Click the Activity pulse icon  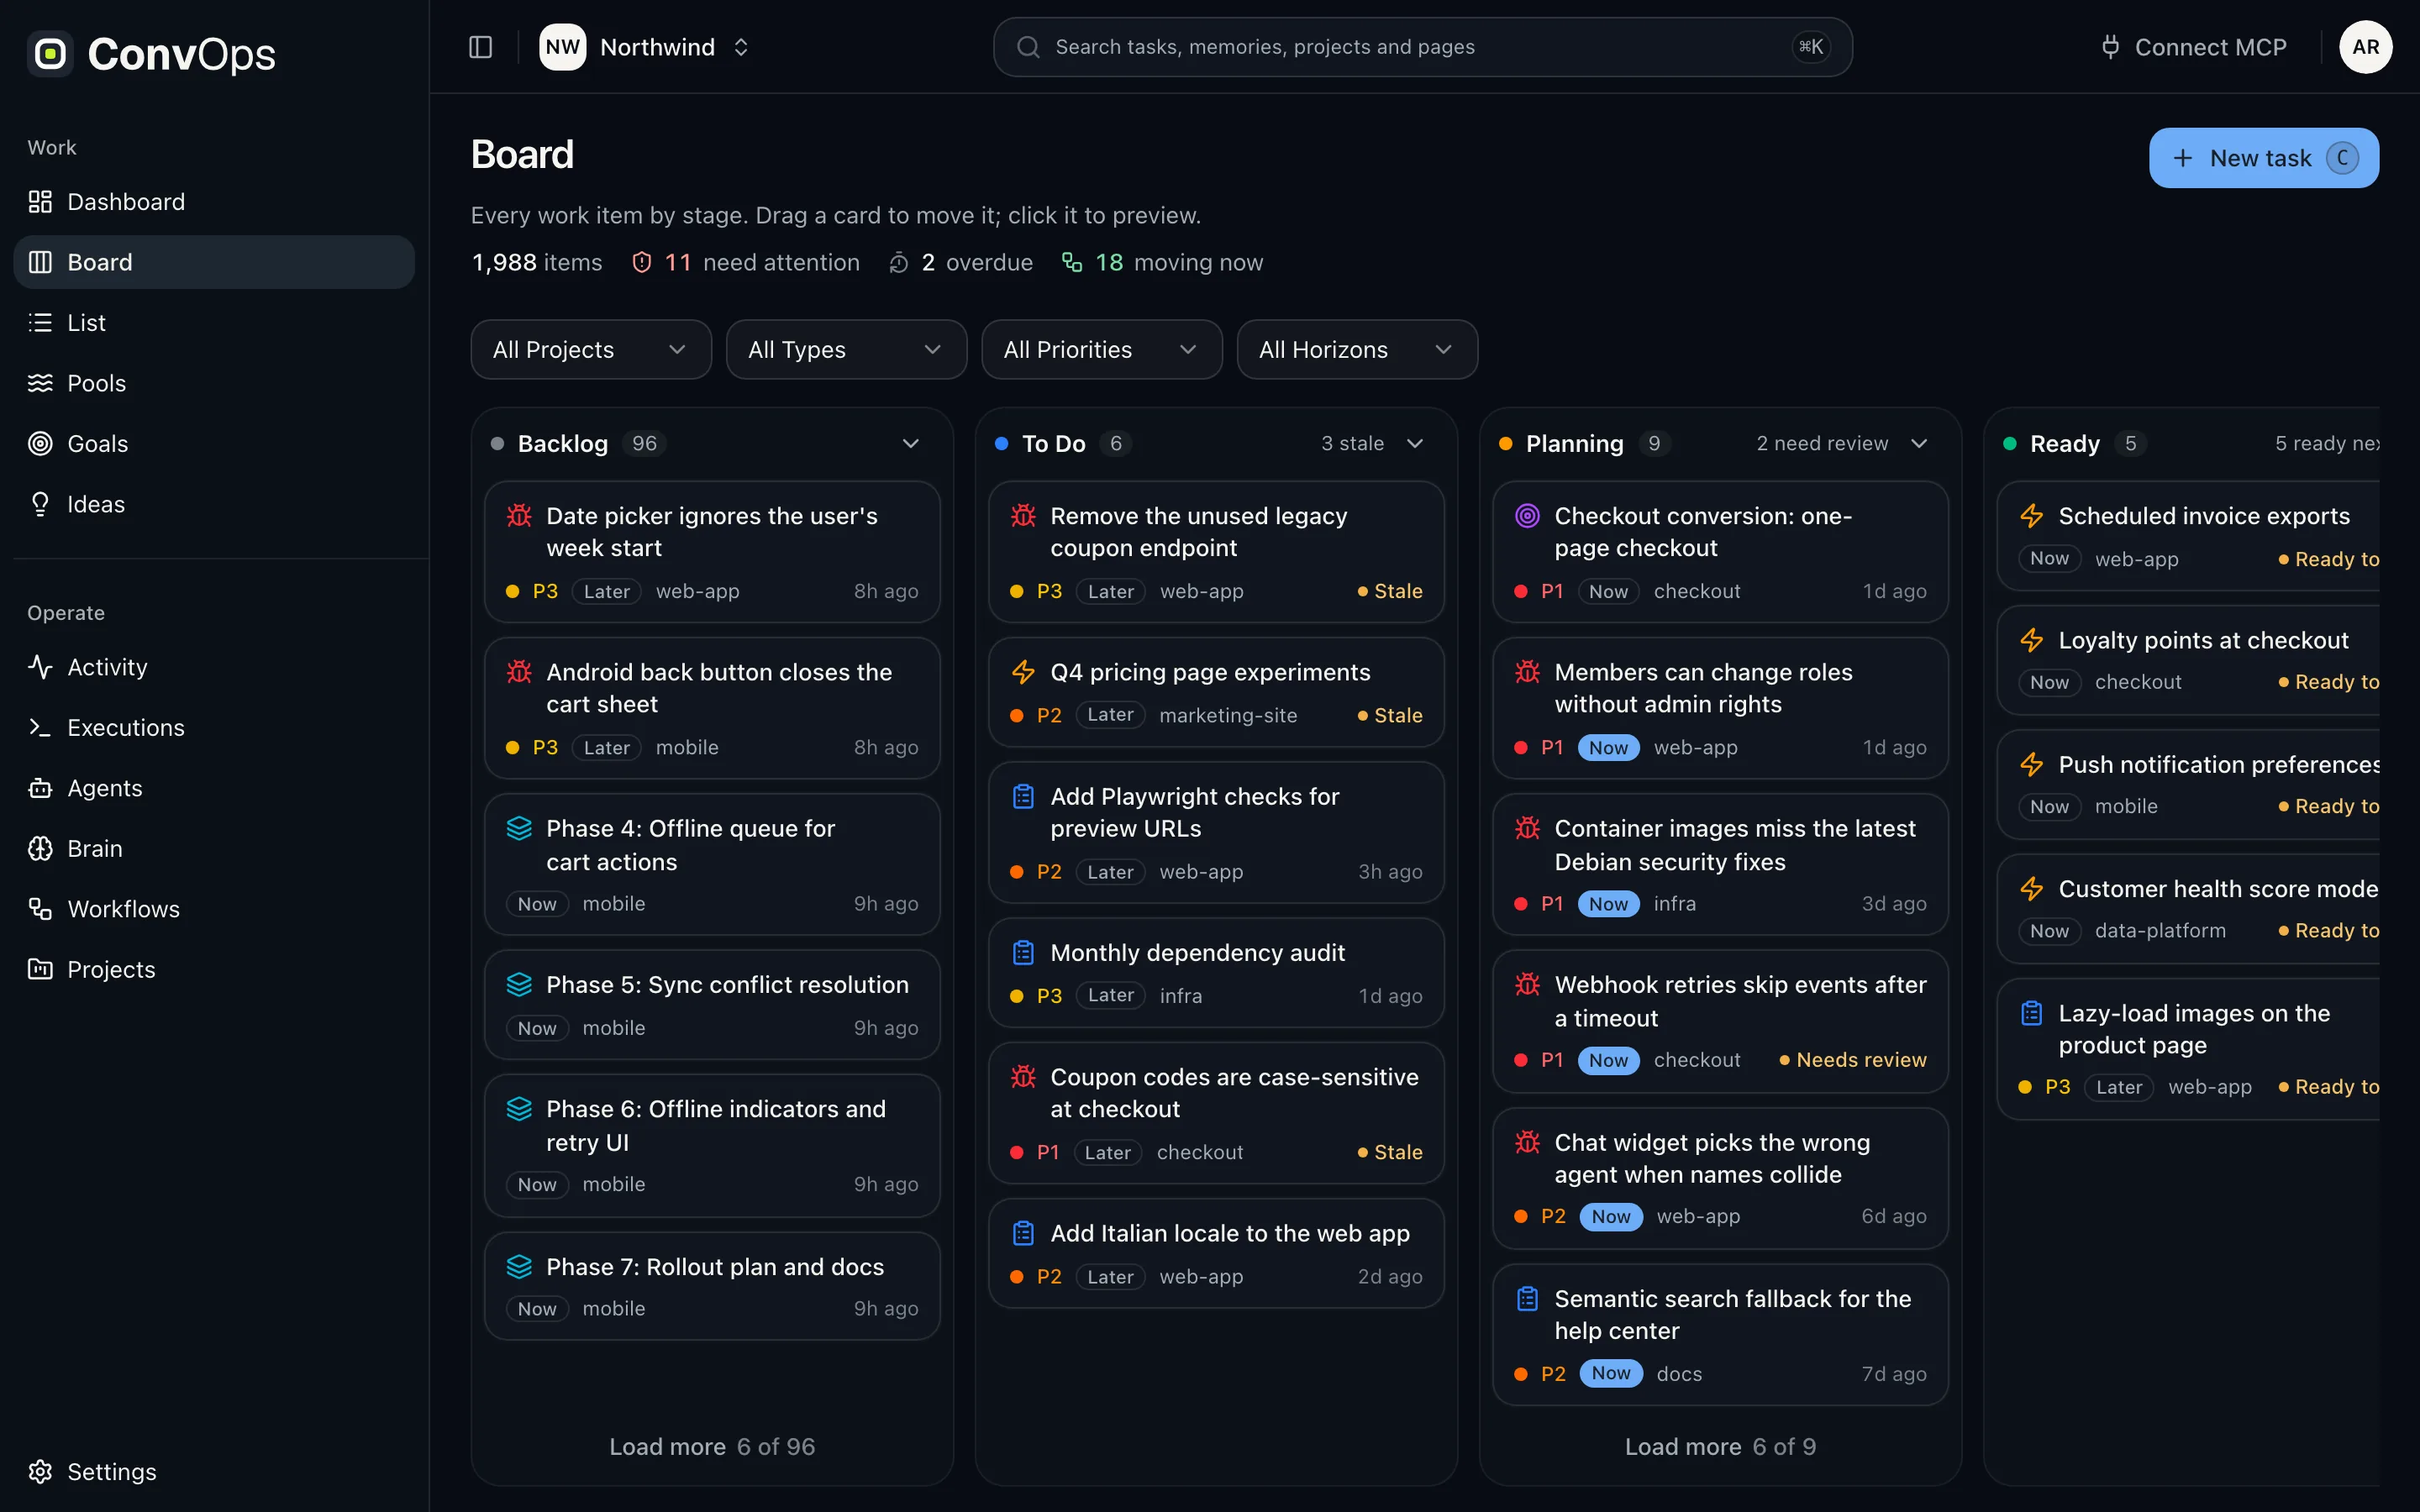point(40,667)
